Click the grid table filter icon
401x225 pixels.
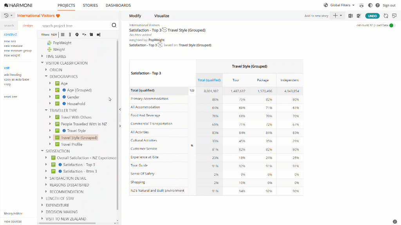(x=63, y=35)
